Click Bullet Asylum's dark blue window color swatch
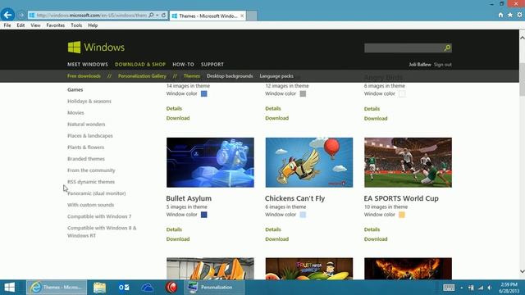The height and width of the screenshot is (295, 525). click(204, 215)
